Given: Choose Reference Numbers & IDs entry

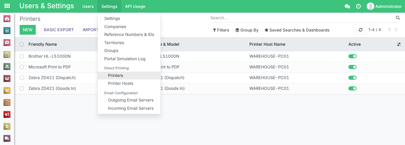Looking at the screenshot, I should [129, 35].
